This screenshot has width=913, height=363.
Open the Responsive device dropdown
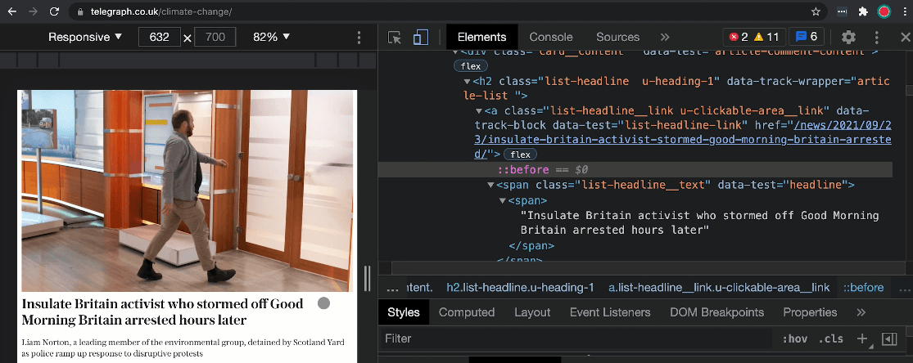point(86,38)
